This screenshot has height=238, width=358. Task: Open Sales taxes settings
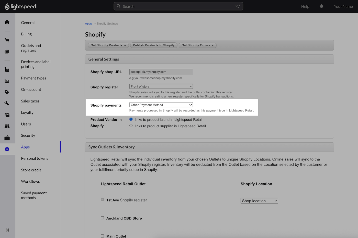30,101
